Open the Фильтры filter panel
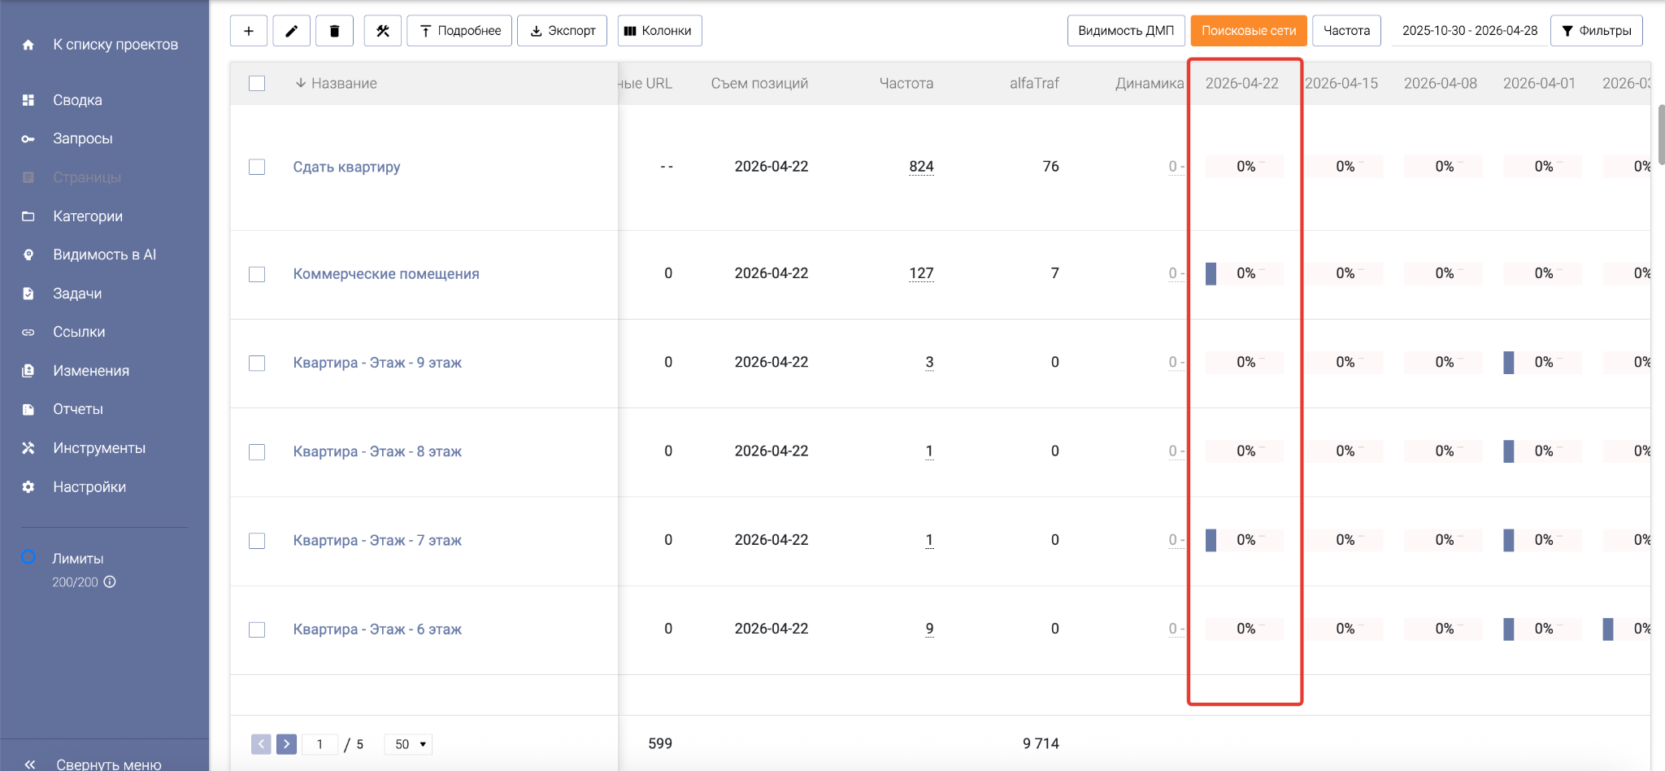1665x771 pixels. [x=1596, y=31]
